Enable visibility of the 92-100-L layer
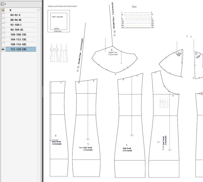This screenshot has height=182, width=203. [x=3, y=25]
